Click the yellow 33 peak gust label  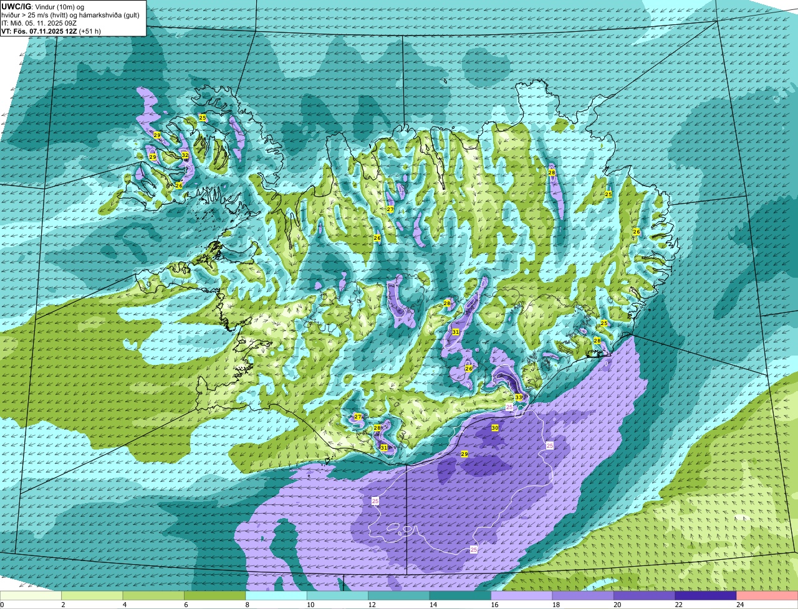coord(519,397)
